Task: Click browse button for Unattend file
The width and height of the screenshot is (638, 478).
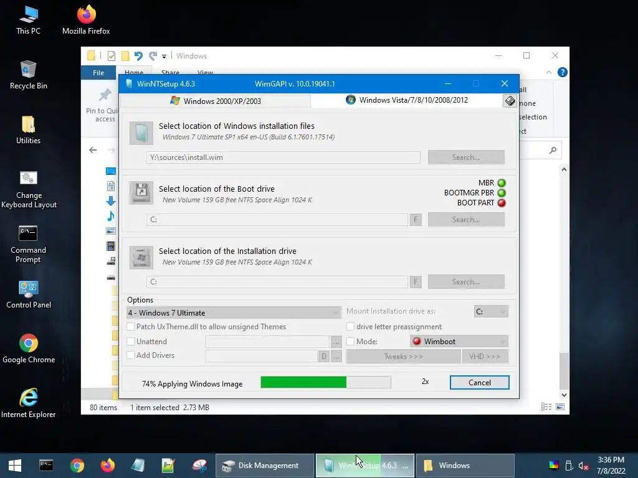Action: tap(336, 342)
